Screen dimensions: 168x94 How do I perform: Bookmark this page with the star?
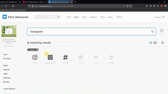131,6
